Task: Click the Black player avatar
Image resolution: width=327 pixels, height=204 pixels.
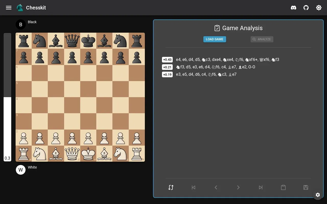Action: coord(21,24)
